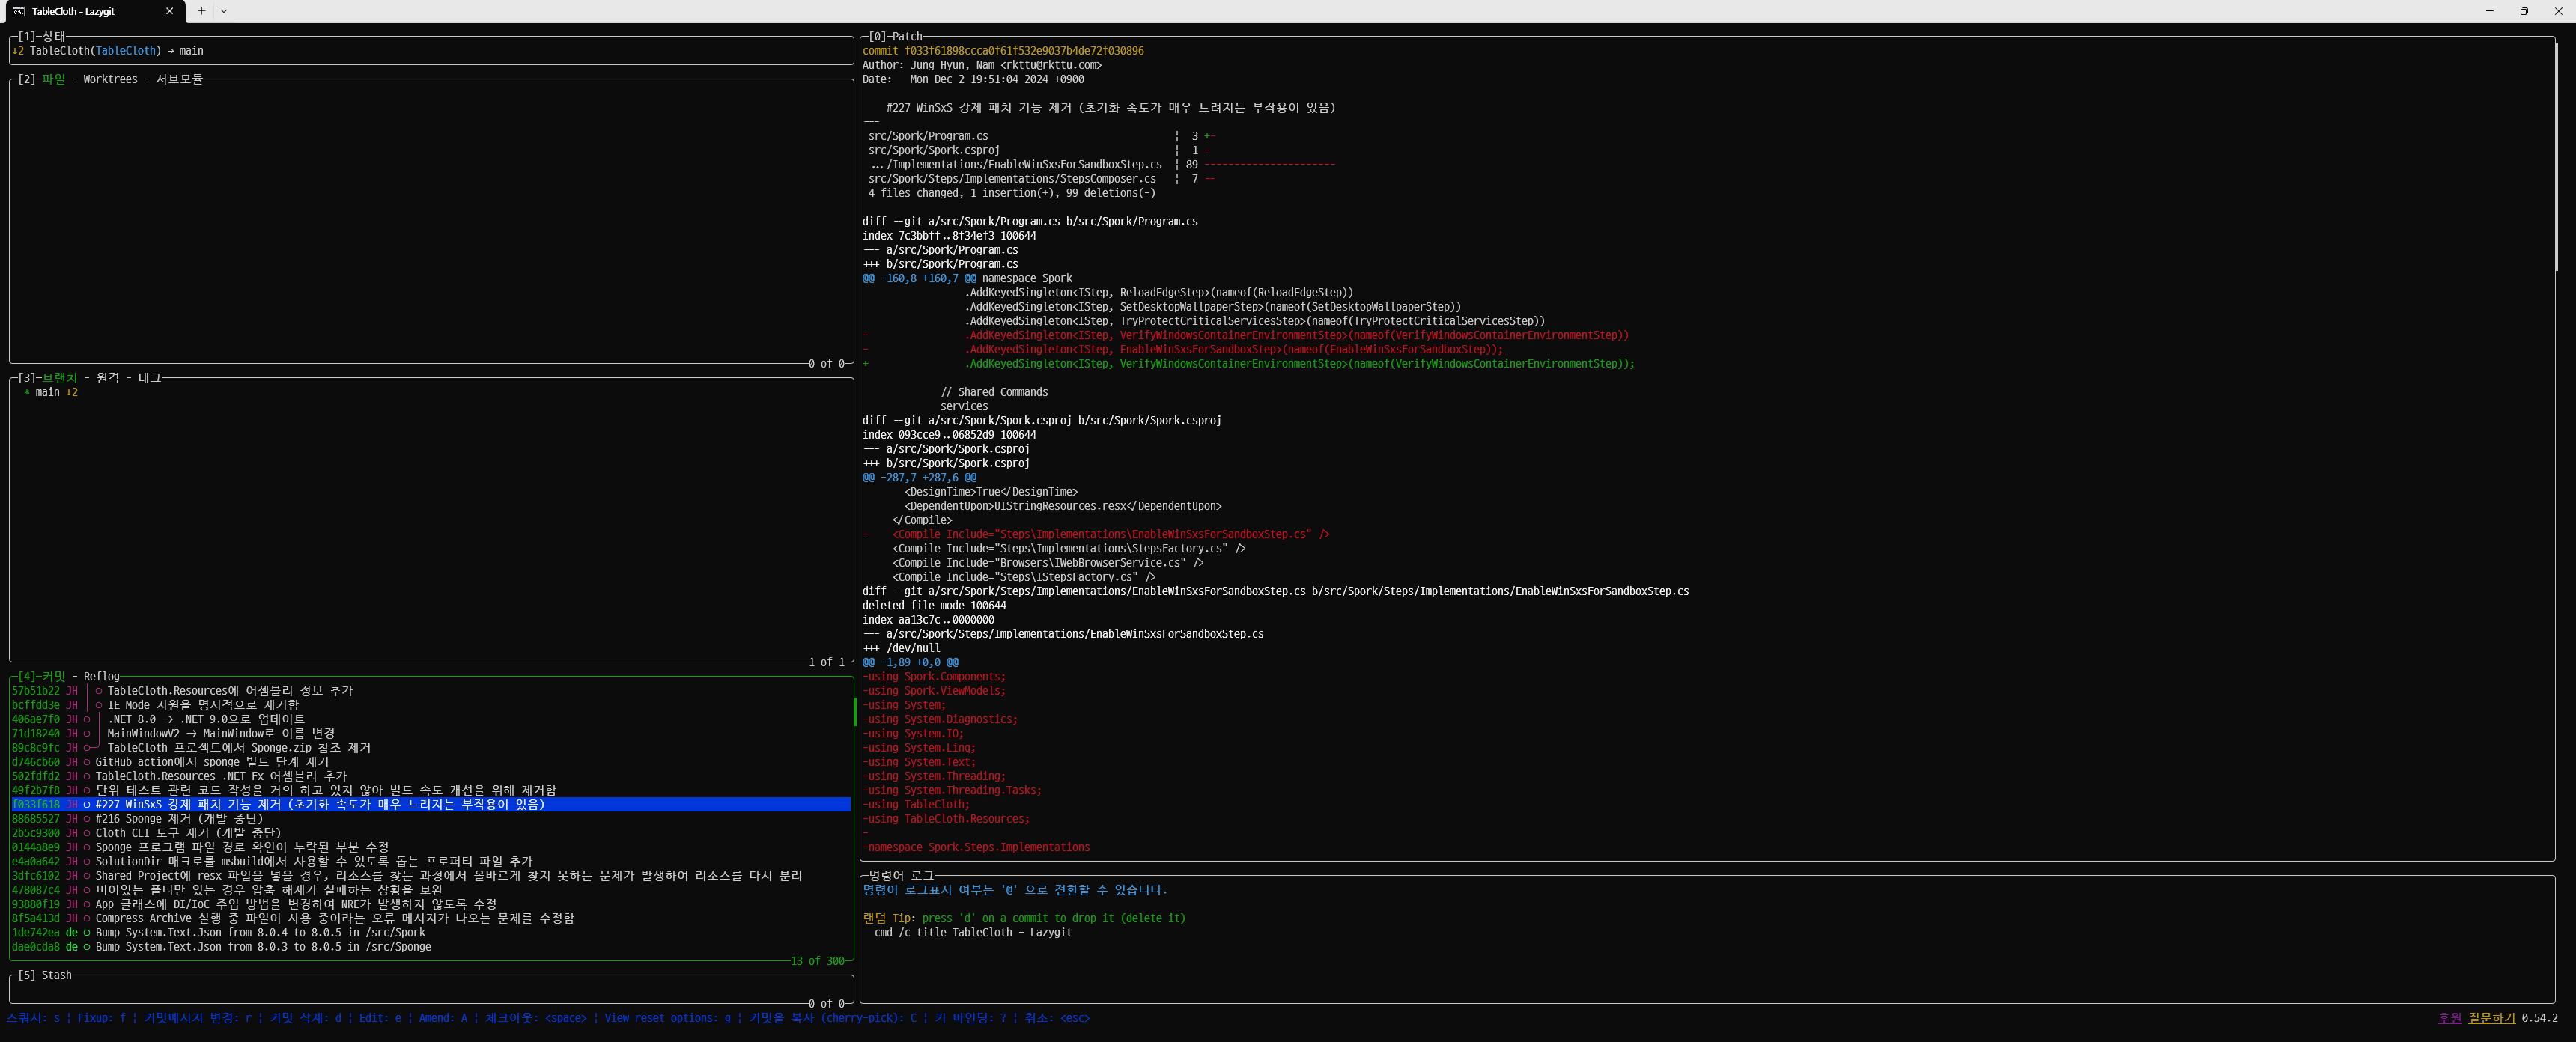Minimize the terminal window
Image resolution: width=2576 pixels, height=1042 pixels.
pos(2490,11)
